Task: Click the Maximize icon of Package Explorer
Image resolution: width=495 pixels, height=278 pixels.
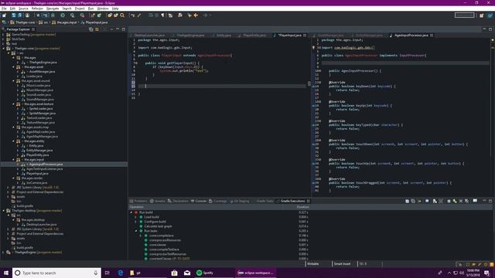Action: (124, 29)
